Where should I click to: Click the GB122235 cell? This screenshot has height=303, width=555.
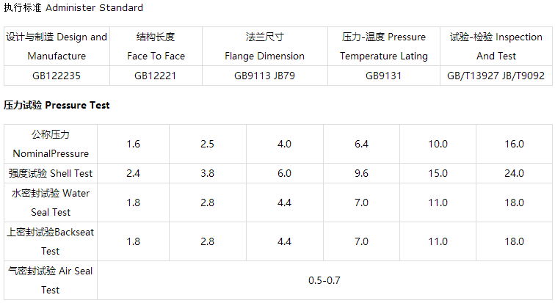click(57, 76)
